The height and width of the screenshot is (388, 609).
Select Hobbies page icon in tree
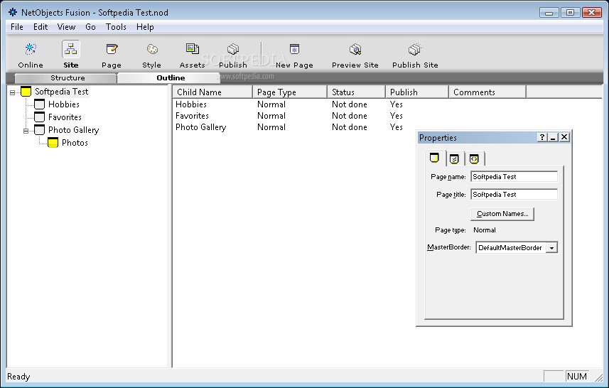[39, 104]
